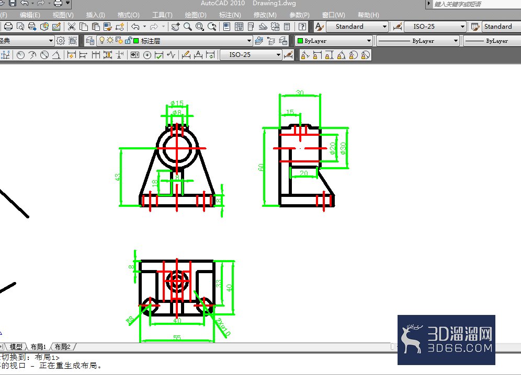The image size is (521, 375).
Task: Click the Cut scissors icon
Action: pos(72,27)
